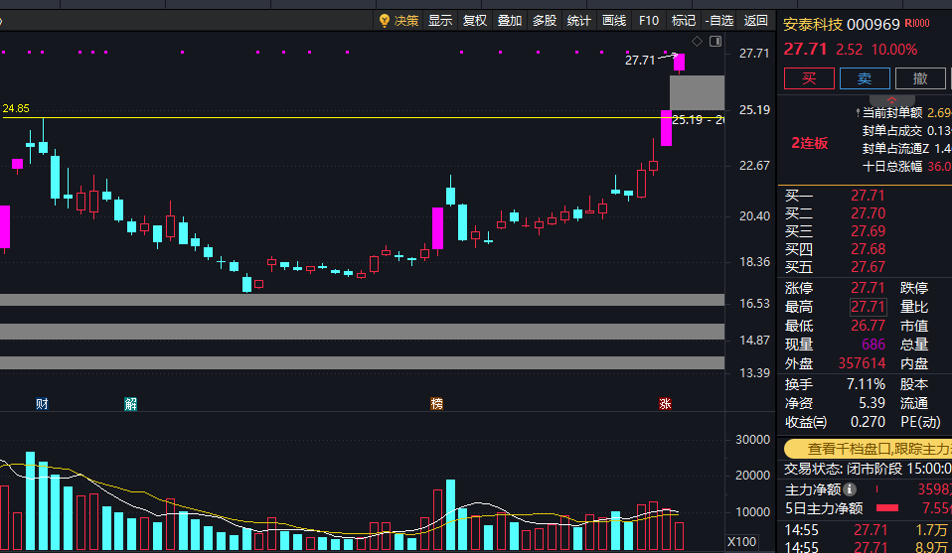Screen dimensions: 952x553
Task: Toggle the X100 volume unit label
Action: pyautogui.click(x=741, y=541)
